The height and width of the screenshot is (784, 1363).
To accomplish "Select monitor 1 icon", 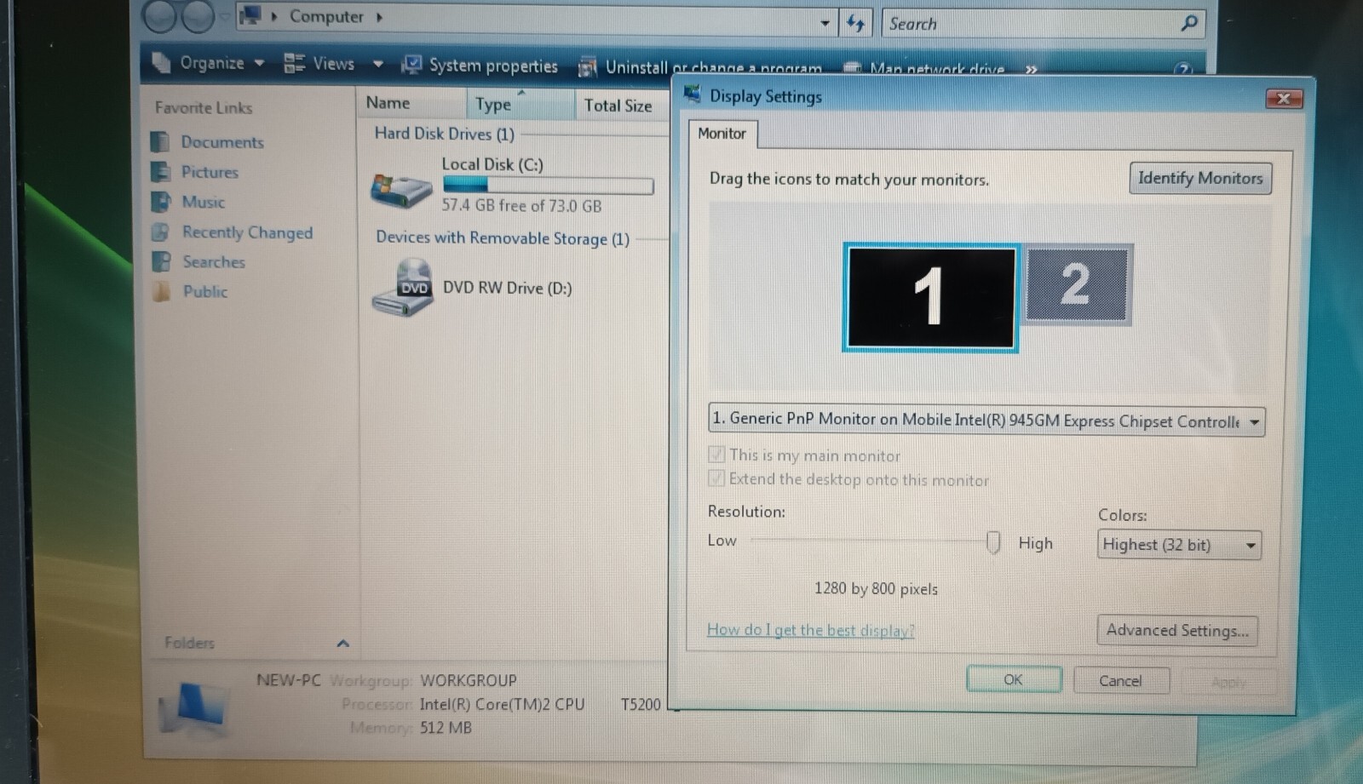I will (x=930, y=297).
